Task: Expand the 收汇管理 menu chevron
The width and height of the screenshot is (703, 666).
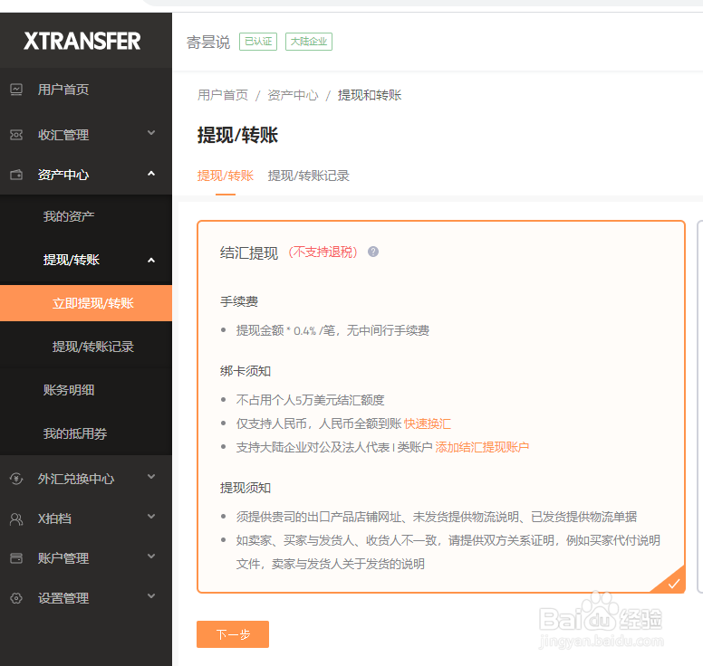Action: (151, 133)
